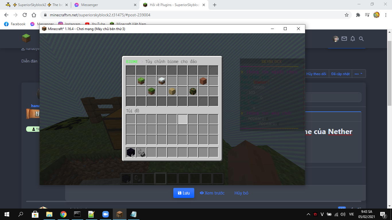Click the Lưu save button
The width and height of the screenshot is (392, 220).
coord(184,193)
